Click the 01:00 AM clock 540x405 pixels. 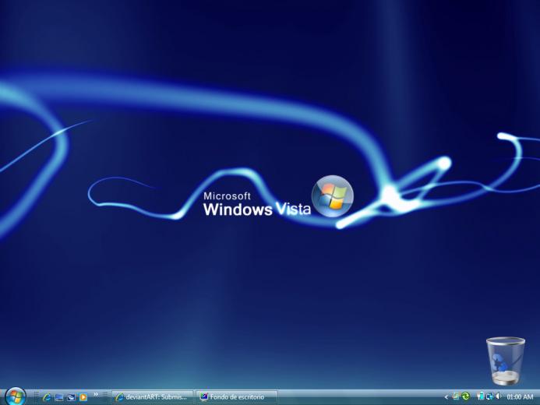tap(520, 397)
